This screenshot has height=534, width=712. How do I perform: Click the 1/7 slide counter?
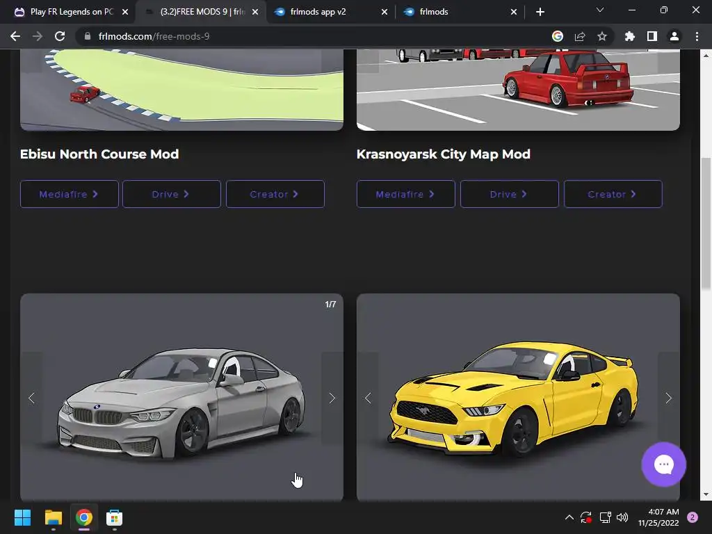[x=330, y=305]
